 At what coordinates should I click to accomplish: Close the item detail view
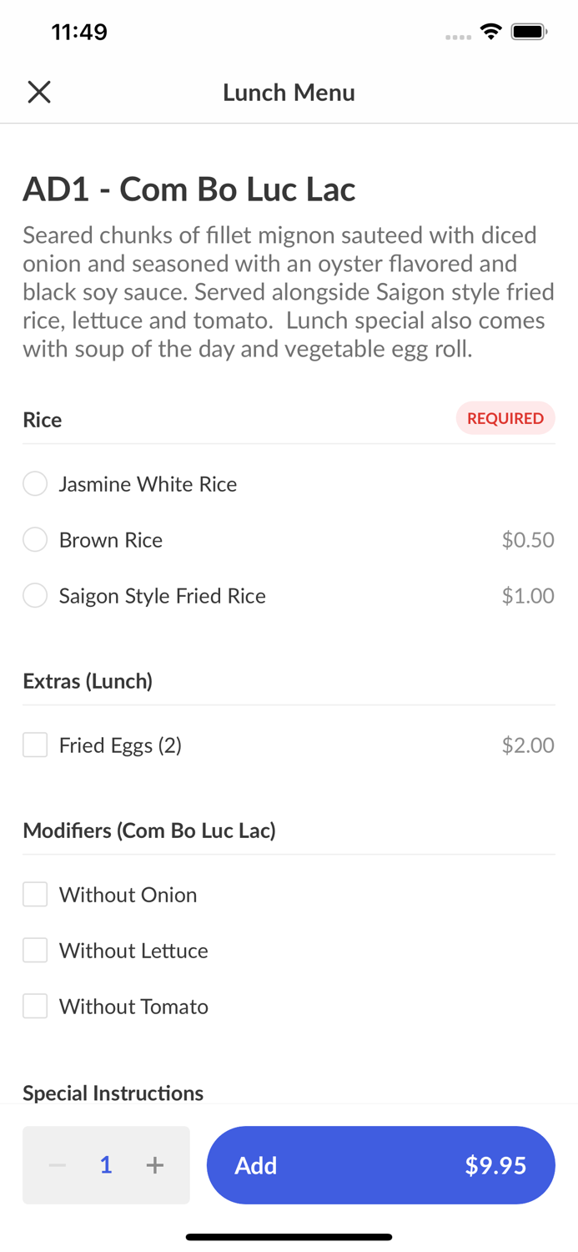click(38, 92)
